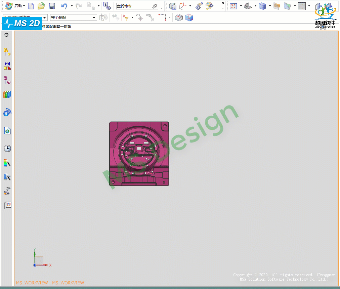Open a file using the folder icon

(x=41, y=6)
